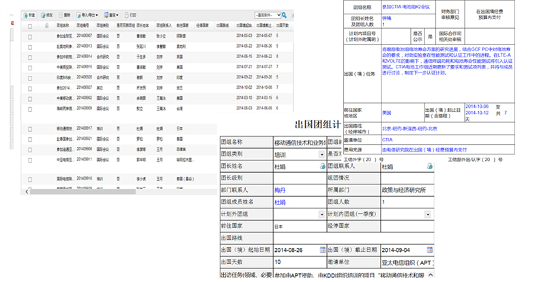Check the row starting 2014-09-22
535x282 pixels.
pyautogui.click(x=30, y=78)
